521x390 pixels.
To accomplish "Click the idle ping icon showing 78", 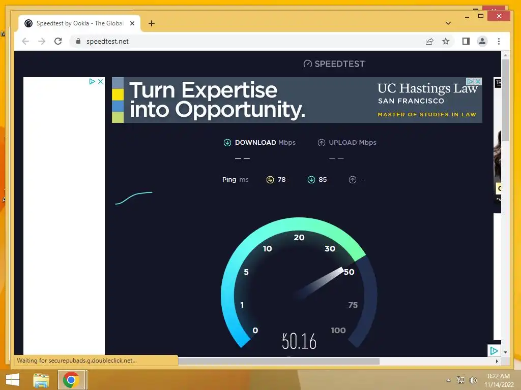I will [270, 180].
